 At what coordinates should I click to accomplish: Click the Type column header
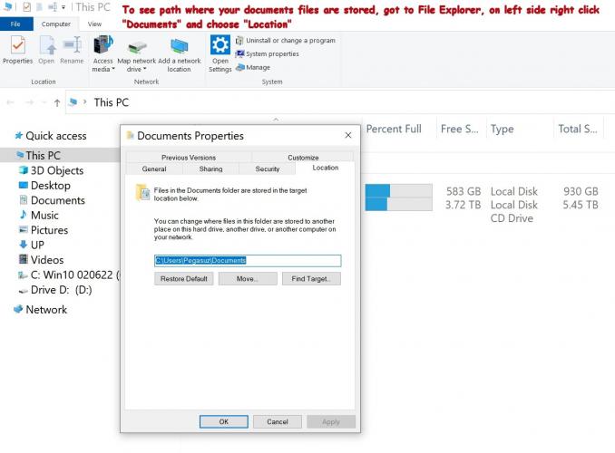click(502, 129)
